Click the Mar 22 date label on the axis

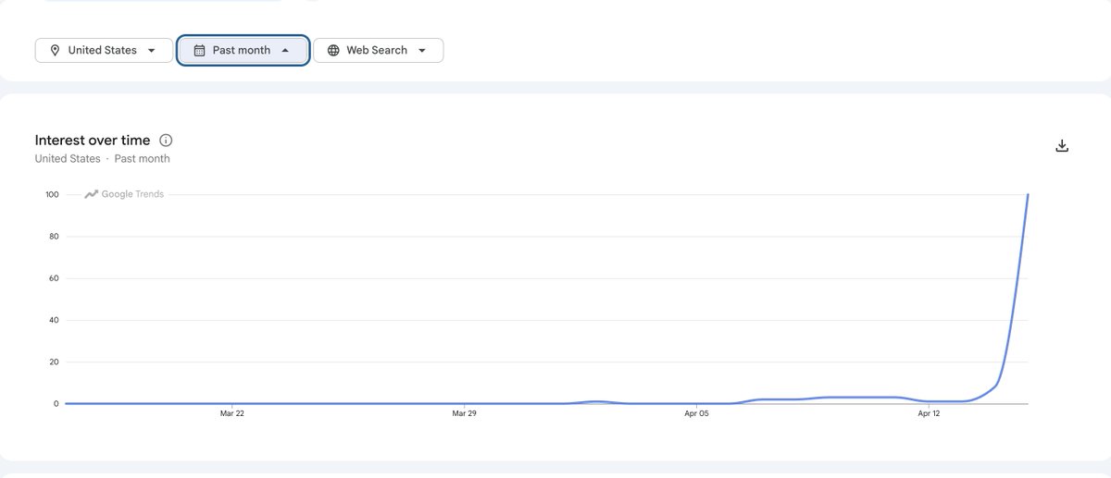tap(232, 414)
